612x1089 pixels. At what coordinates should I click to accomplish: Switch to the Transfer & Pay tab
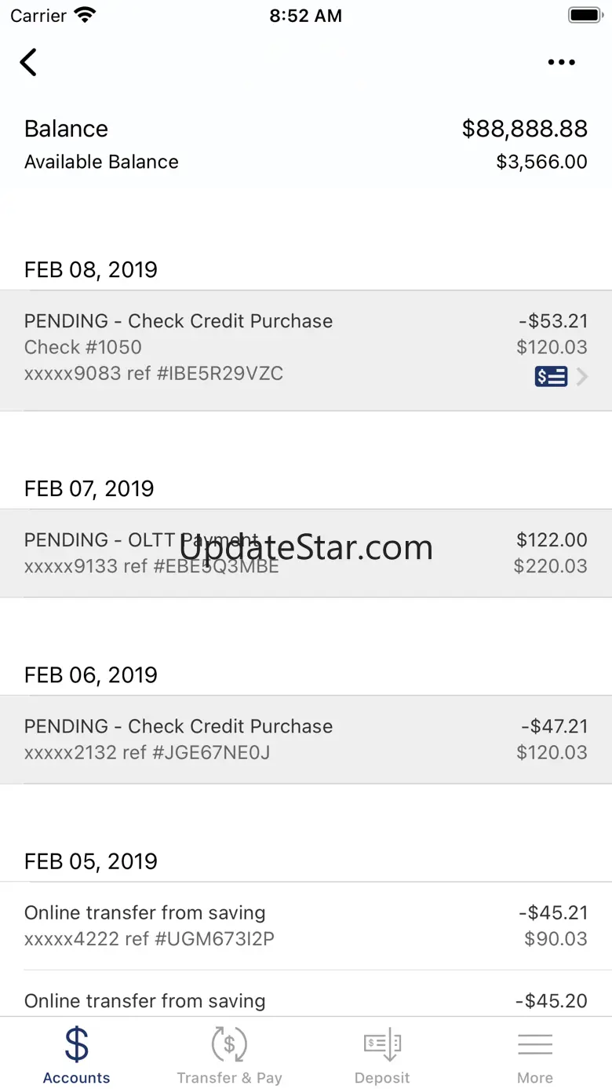(229, 1078)
